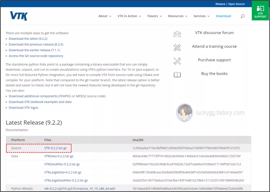Open Access the Git source-code repository link
Viewport: 270px width, 192px height.
pyautogui.click(x=36, y=56)
